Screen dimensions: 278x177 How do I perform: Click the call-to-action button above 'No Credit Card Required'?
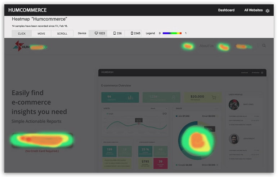(x=42, y=140)
